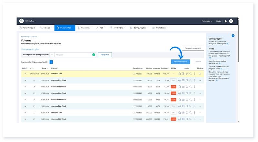Open the Painel Principal menu item
Viewport: 258px width, 142px height.
pyautogui.click(x=27, y=28)
